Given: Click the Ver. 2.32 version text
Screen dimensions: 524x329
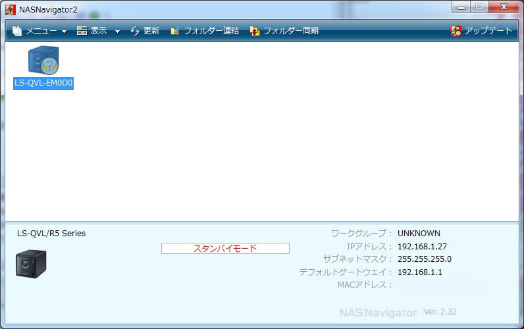Looking at the screenshot, I should [440, 312].
